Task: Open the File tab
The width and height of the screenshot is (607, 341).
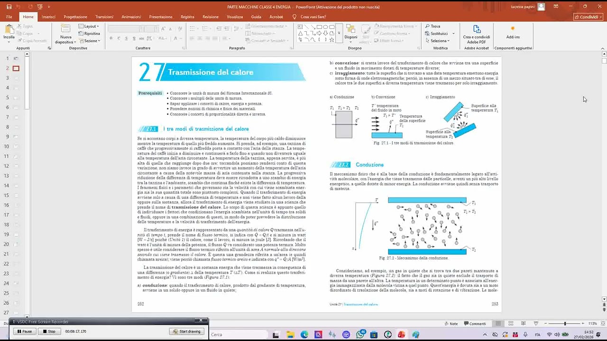Action: [9, 17]
